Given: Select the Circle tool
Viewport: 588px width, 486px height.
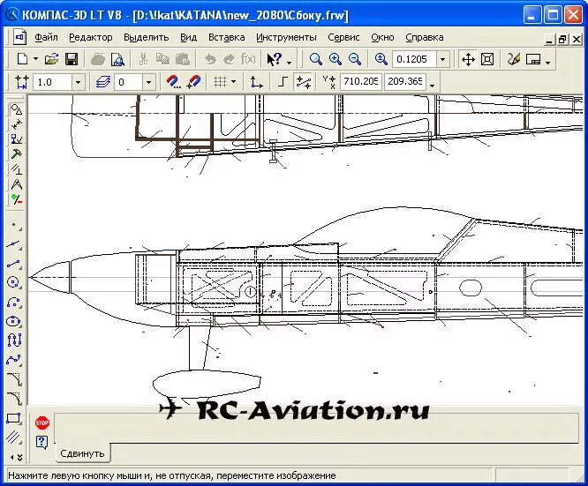Looking at the screenshot, I should point(14,282).
